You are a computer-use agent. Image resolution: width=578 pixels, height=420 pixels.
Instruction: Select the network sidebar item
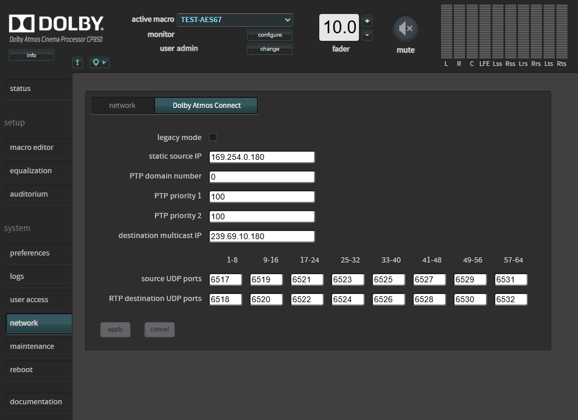[x=39, y=323]
